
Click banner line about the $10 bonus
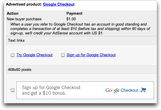(44, 93)
